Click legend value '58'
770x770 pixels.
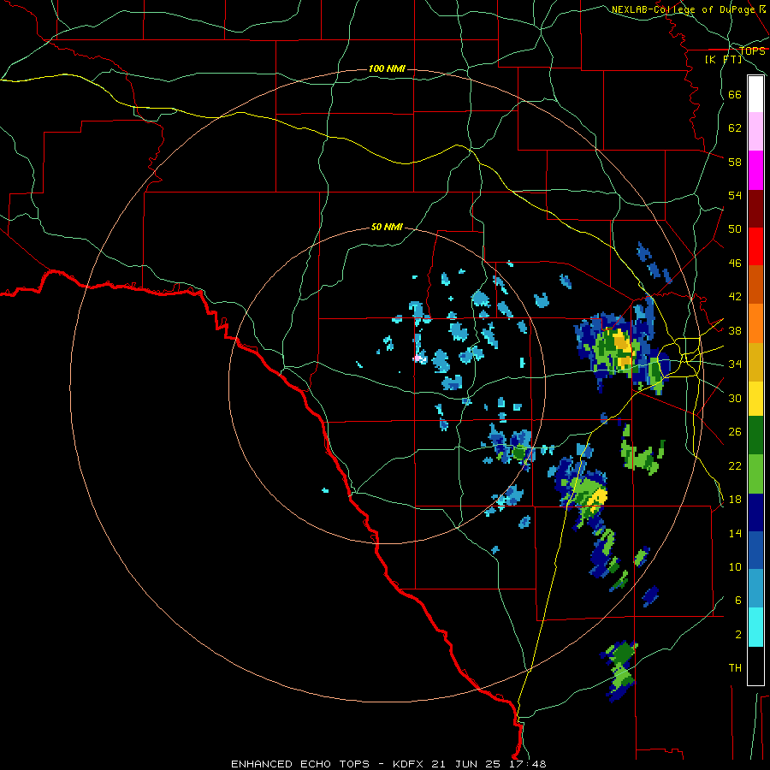[735, 162]
